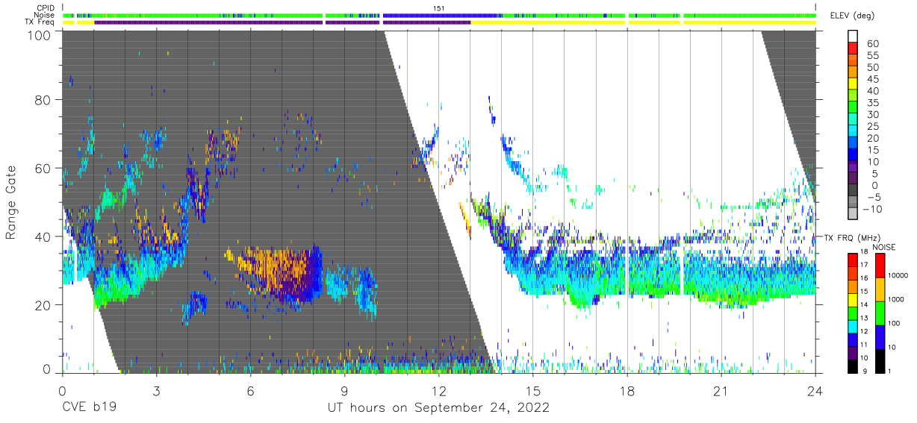Click the 55 label on the ELEV colorbar

pos(873,56)
